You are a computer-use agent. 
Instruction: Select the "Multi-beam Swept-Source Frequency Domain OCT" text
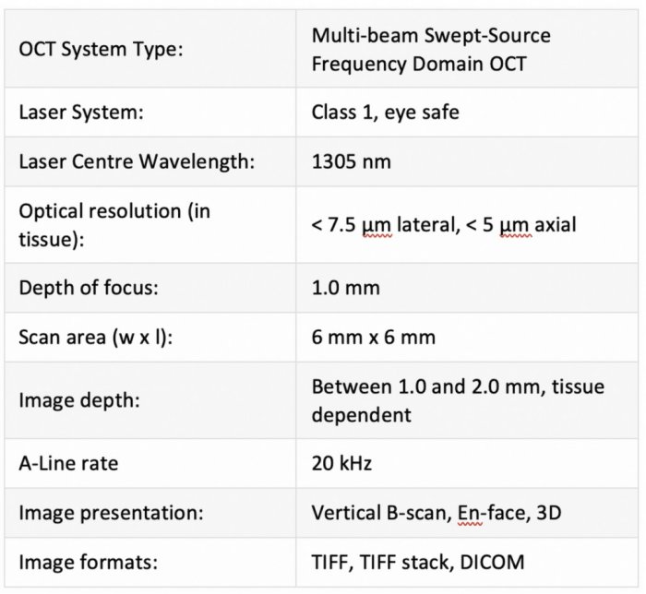point(430,50)
